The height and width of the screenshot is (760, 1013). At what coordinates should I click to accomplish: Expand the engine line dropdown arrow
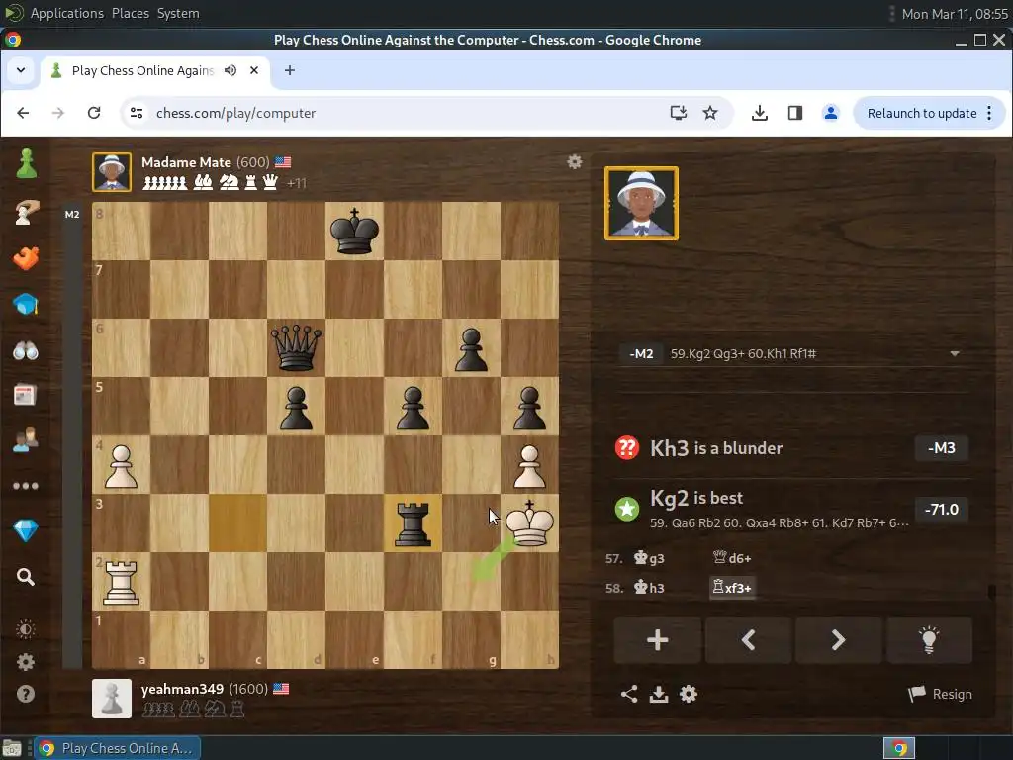point(955,354)
